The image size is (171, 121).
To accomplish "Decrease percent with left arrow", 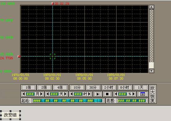I will tap(116, 94).
